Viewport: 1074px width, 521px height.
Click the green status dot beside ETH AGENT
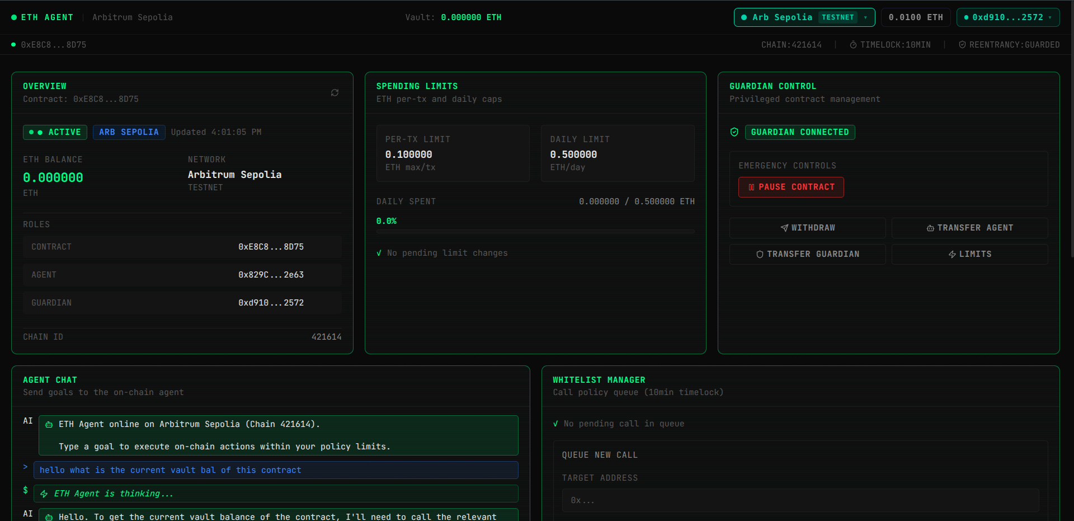(14, 17)
